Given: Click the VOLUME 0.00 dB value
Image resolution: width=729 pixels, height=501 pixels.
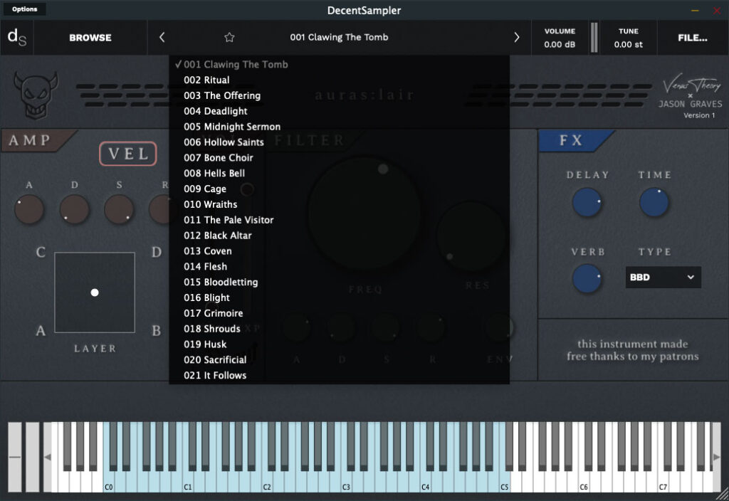Looking at the screenshot, I should point(560,45).
